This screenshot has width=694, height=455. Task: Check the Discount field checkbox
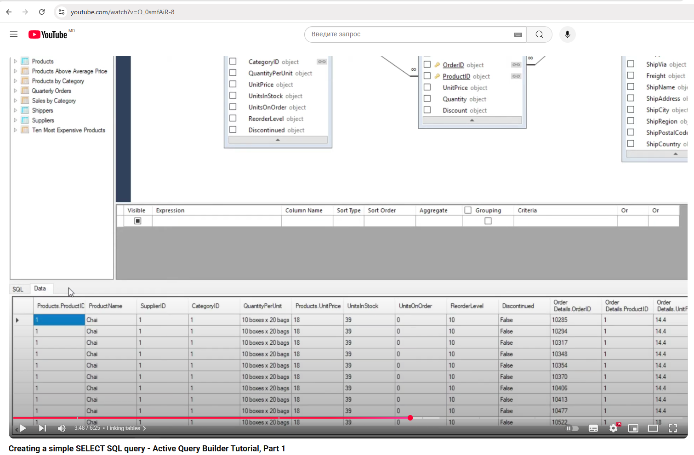coord(427,110)
